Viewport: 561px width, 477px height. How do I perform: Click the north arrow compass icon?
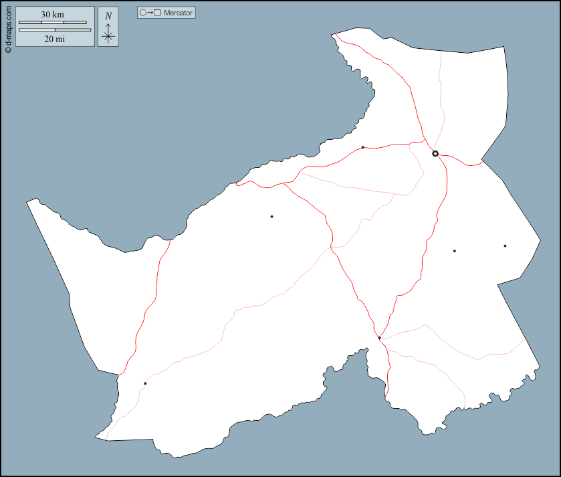coord(108,32)
